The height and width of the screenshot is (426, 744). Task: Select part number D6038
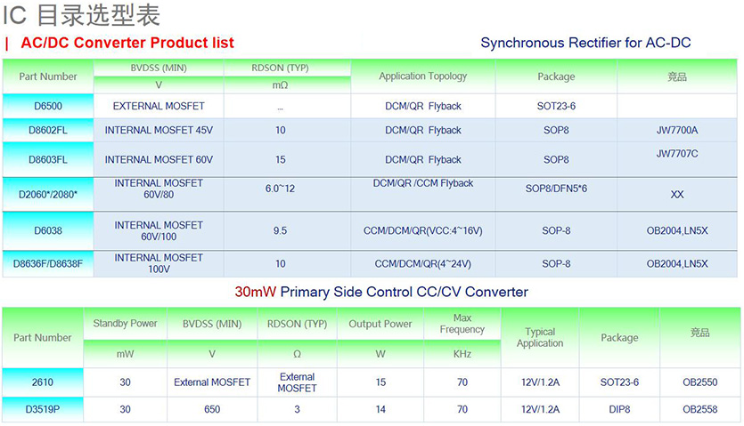coord(47,230)
